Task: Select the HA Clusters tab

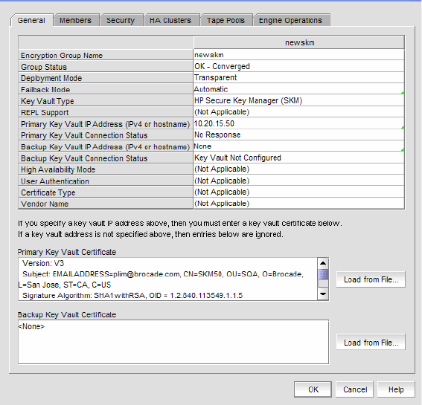Action: click(170, 20)
